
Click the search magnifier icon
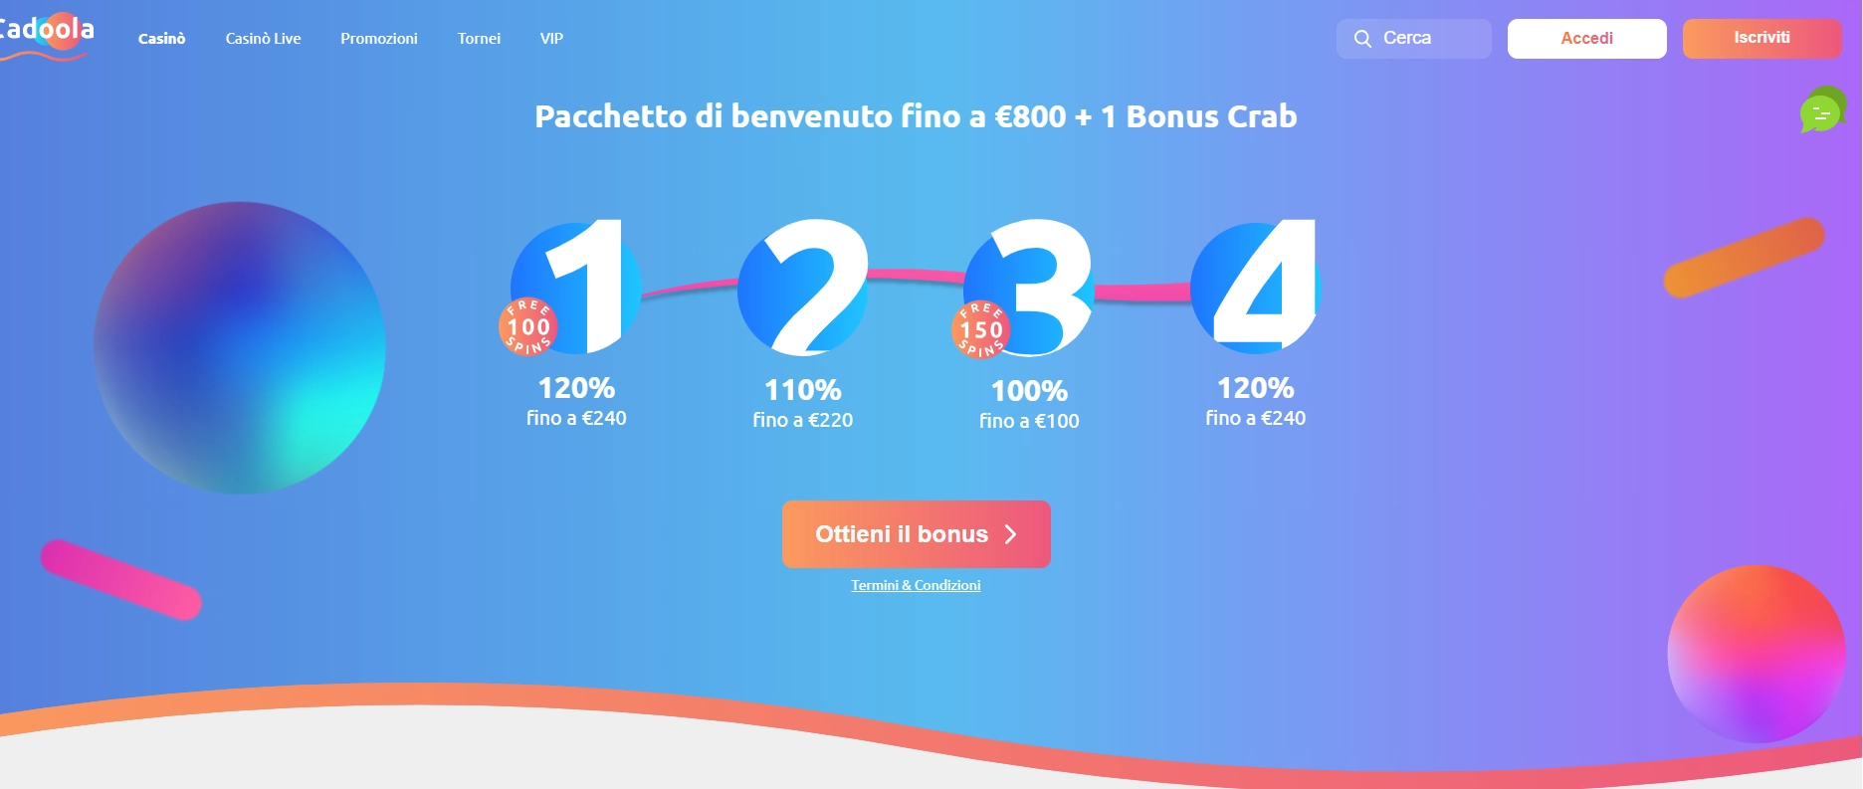click(x=1361, y=38)
